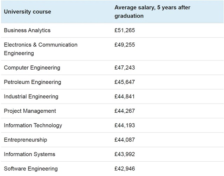Click the Information Systems row label

click(29, 154)
